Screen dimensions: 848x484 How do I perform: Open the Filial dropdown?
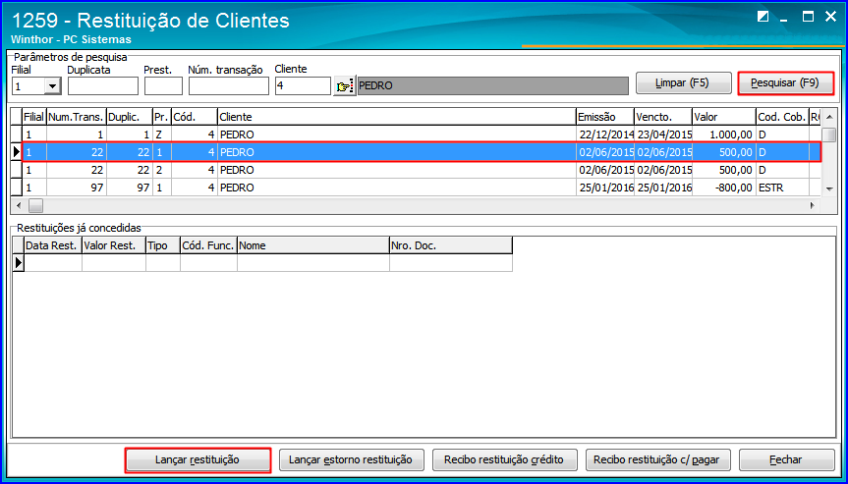[x=52, y=85]
